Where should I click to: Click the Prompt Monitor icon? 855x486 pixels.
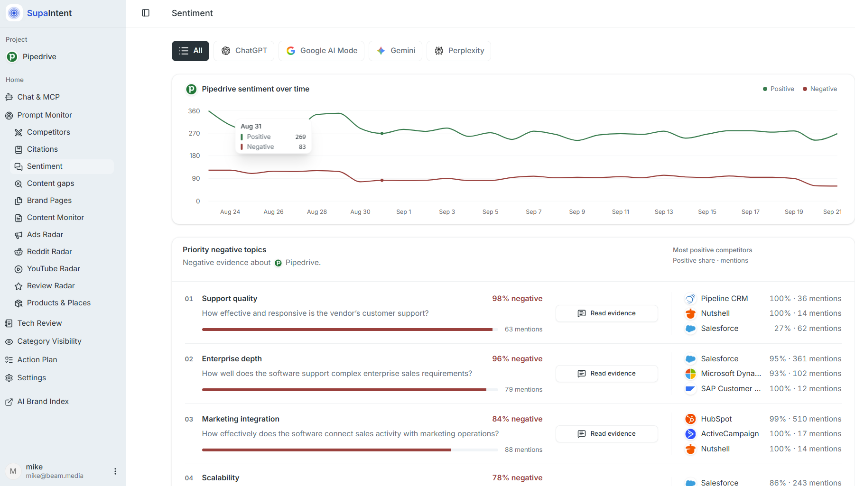tap(9, 115)
